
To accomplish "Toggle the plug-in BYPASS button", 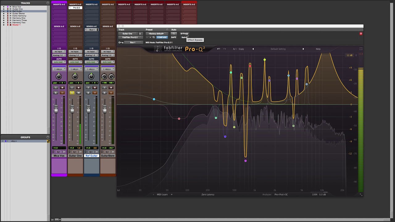I will tap(184, 34).
